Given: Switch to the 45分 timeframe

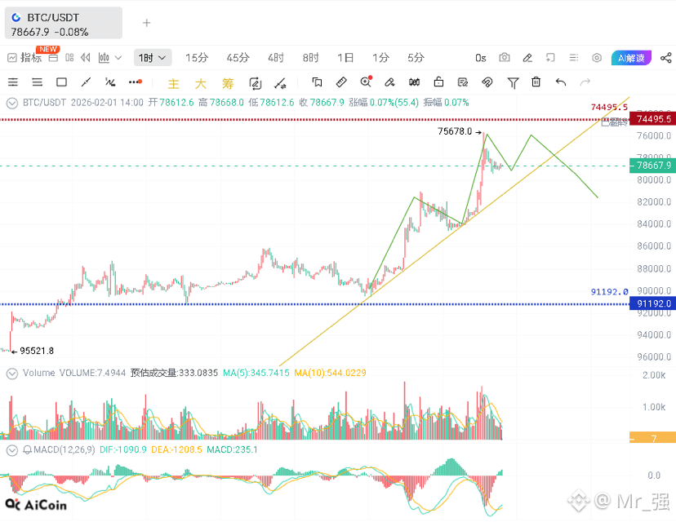Looking at the screenshot, I should [x=238, y=58].
